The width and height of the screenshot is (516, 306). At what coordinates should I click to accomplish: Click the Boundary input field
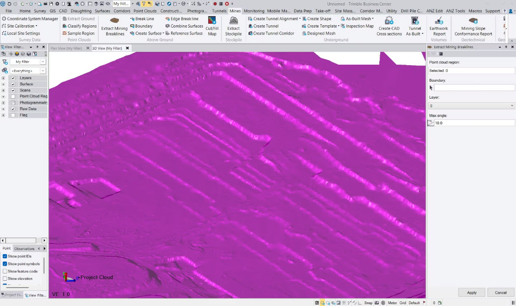point(474,88)
